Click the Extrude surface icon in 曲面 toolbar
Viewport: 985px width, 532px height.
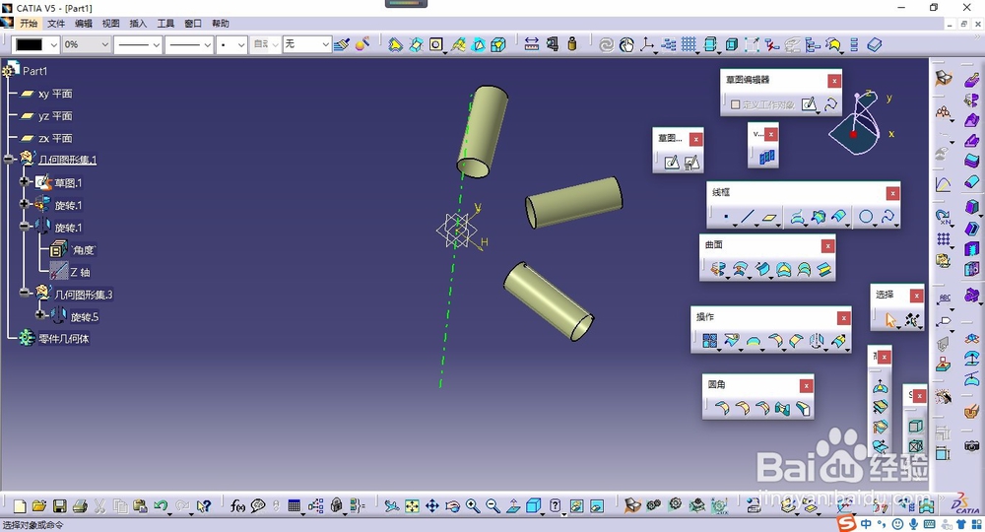[718, 270]
